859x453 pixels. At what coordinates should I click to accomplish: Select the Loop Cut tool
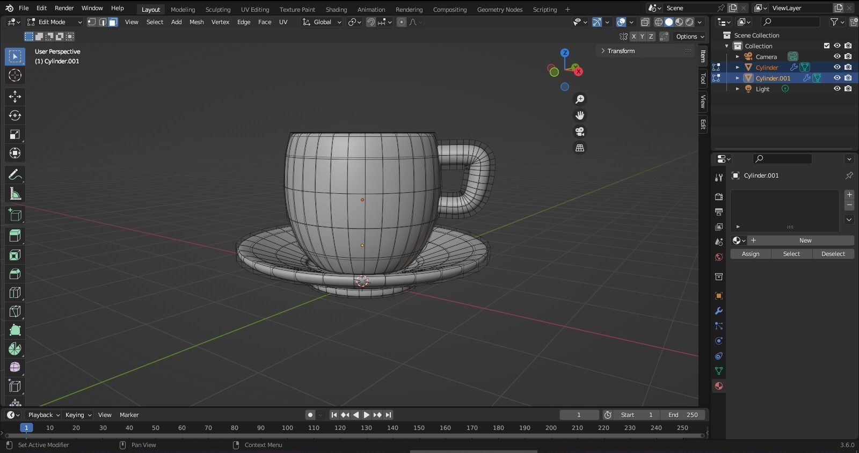(x=15, y=293)
